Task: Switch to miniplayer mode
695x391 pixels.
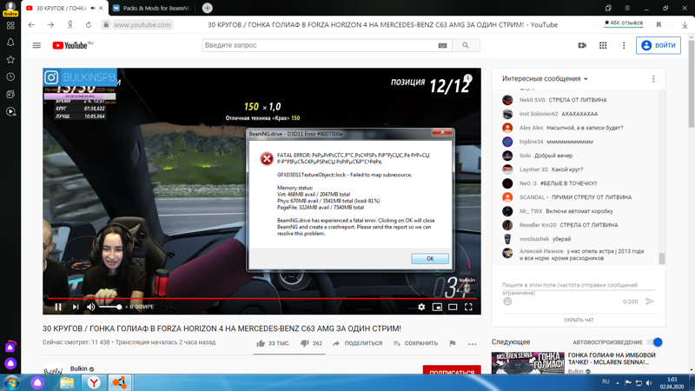Action: pos(437,307)
